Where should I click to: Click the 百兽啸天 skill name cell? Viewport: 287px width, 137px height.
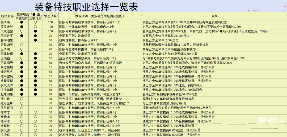(x=7, y=63)
